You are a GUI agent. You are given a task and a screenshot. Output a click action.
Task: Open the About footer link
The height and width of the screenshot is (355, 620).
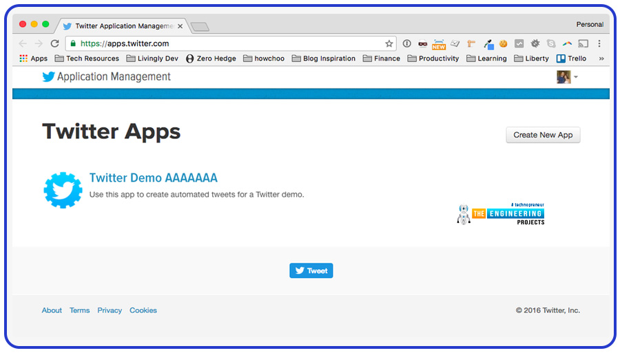[x=52, y=310]
